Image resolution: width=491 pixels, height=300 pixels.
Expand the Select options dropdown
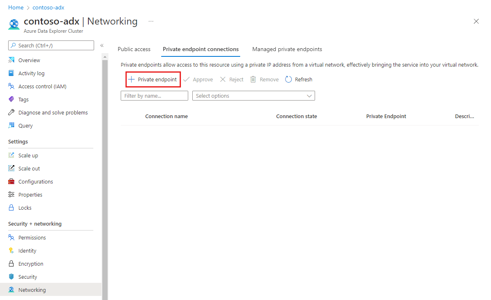tap(253, 96)
